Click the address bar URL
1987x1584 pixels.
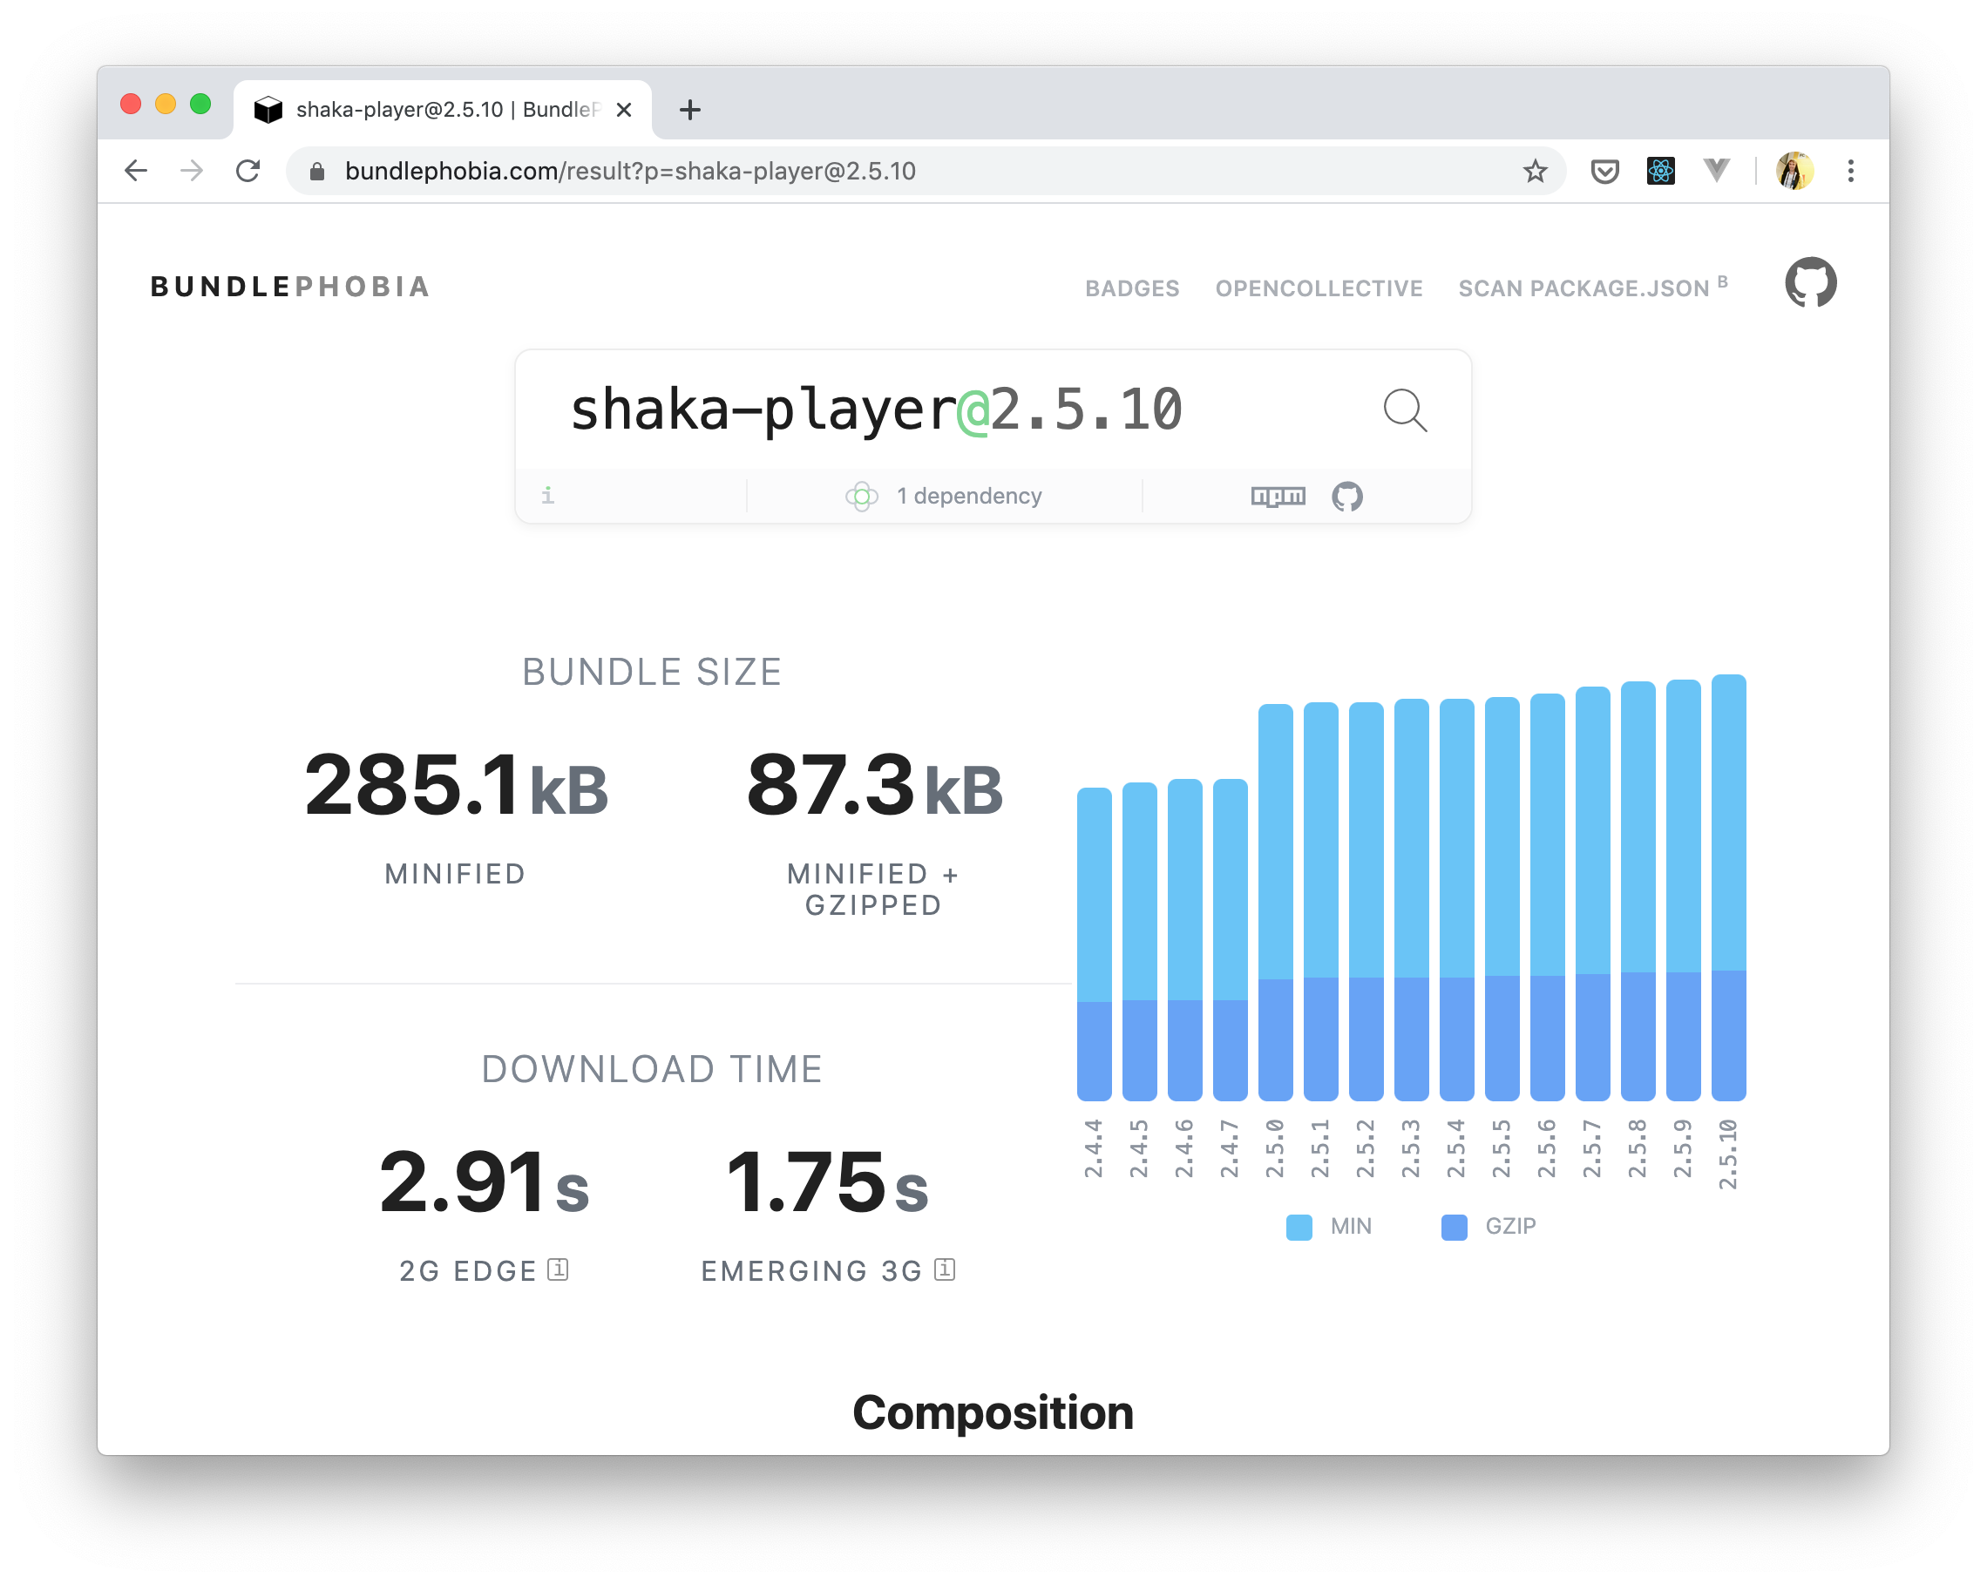(630, 172)
